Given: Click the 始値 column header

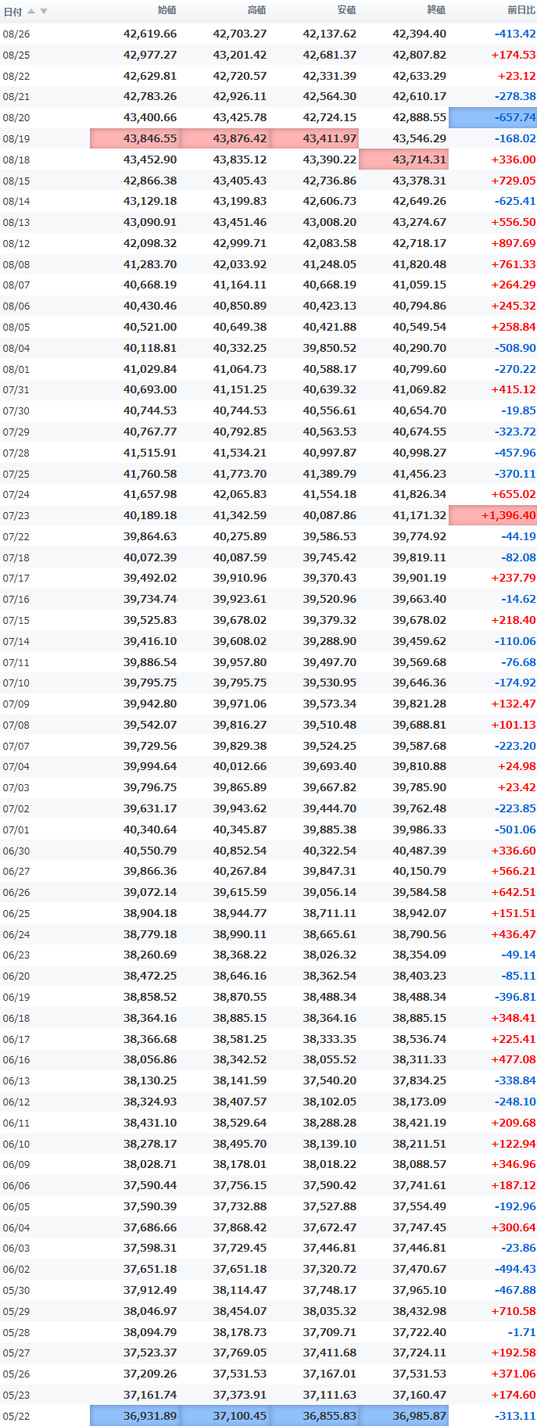Looking at the screenshot, I should pos(167,10).
